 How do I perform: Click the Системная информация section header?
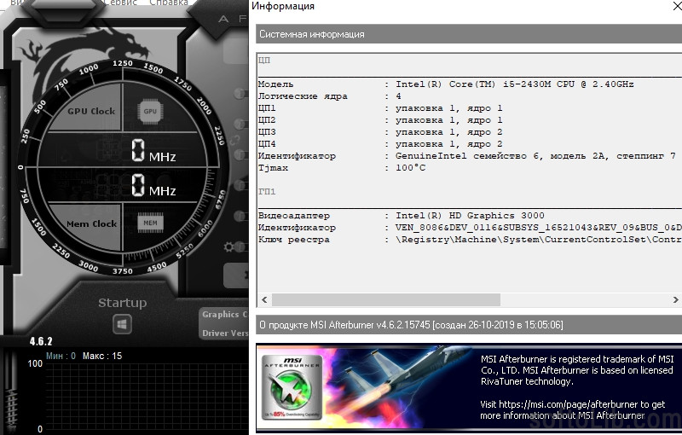[x=469, y=34]
